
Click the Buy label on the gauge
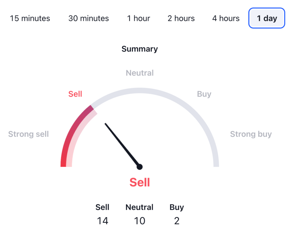(x=204, y=94)
